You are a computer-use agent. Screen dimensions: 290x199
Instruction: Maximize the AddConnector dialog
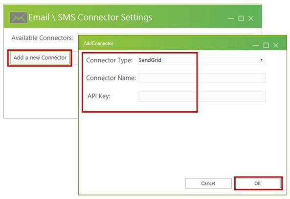point(266,45)
